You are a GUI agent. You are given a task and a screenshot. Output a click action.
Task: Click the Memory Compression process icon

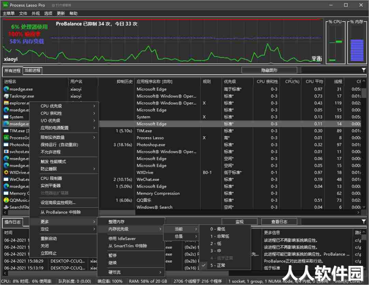click(x=6, y=193)
